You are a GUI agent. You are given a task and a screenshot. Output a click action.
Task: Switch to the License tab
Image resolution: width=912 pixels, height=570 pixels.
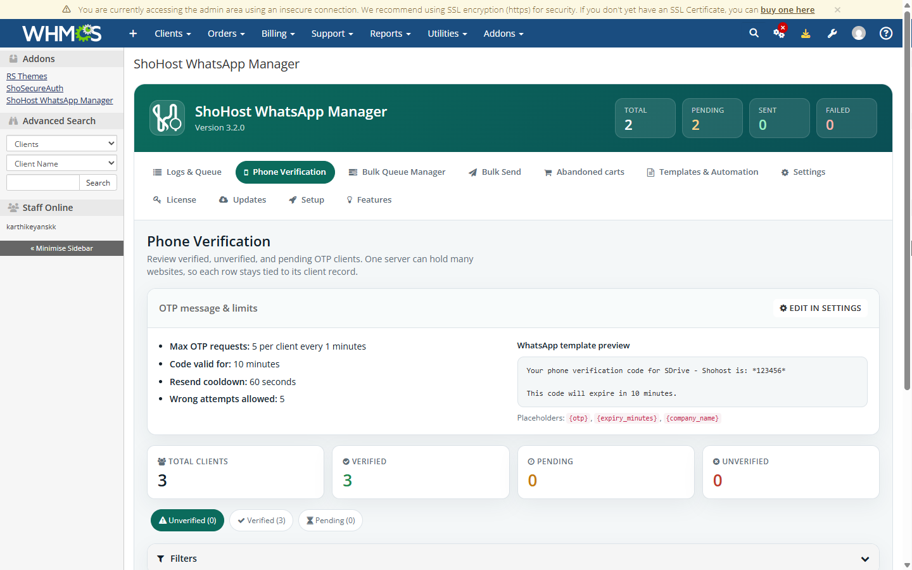coord(175,200)
